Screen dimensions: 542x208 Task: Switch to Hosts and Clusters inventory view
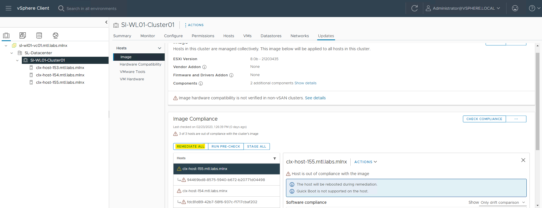(x=6, y=35)
